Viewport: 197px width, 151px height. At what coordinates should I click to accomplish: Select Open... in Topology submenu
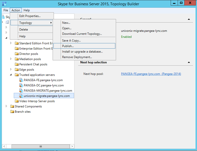84,28
